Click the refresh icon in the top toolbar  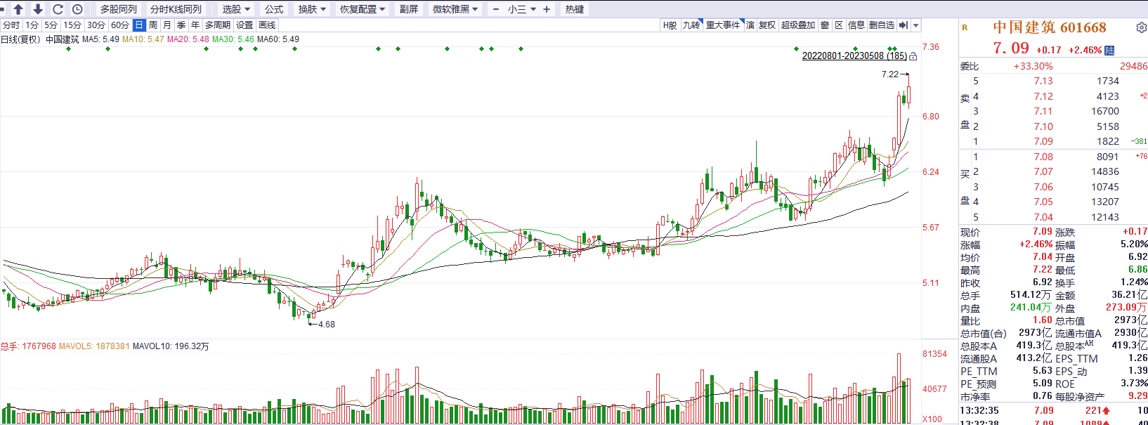tap(58, 9)
